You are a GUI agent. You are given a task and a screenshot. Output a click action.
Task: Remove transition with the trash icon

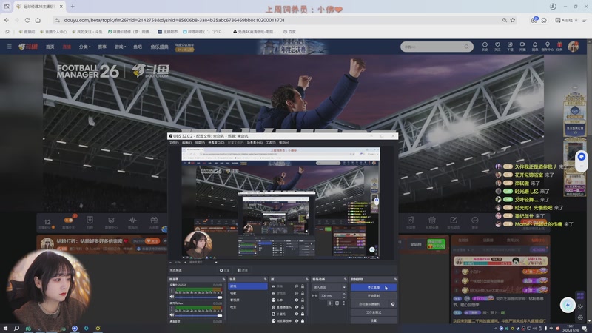click(337, 303)
